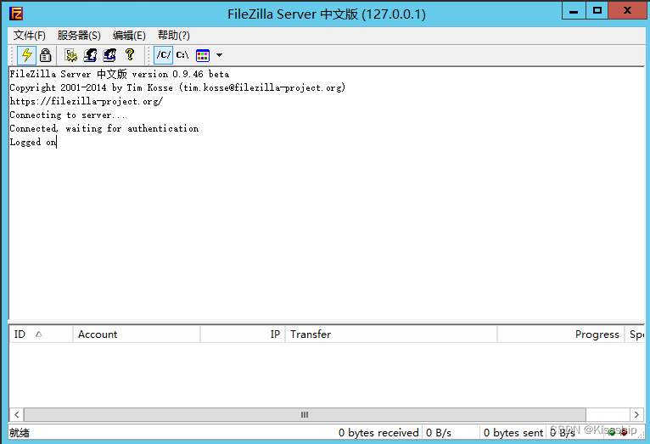Click the version 0.9.46 beta log line
Image resolution: width=650 pixels, height=444 pixels.
(120, 74)
